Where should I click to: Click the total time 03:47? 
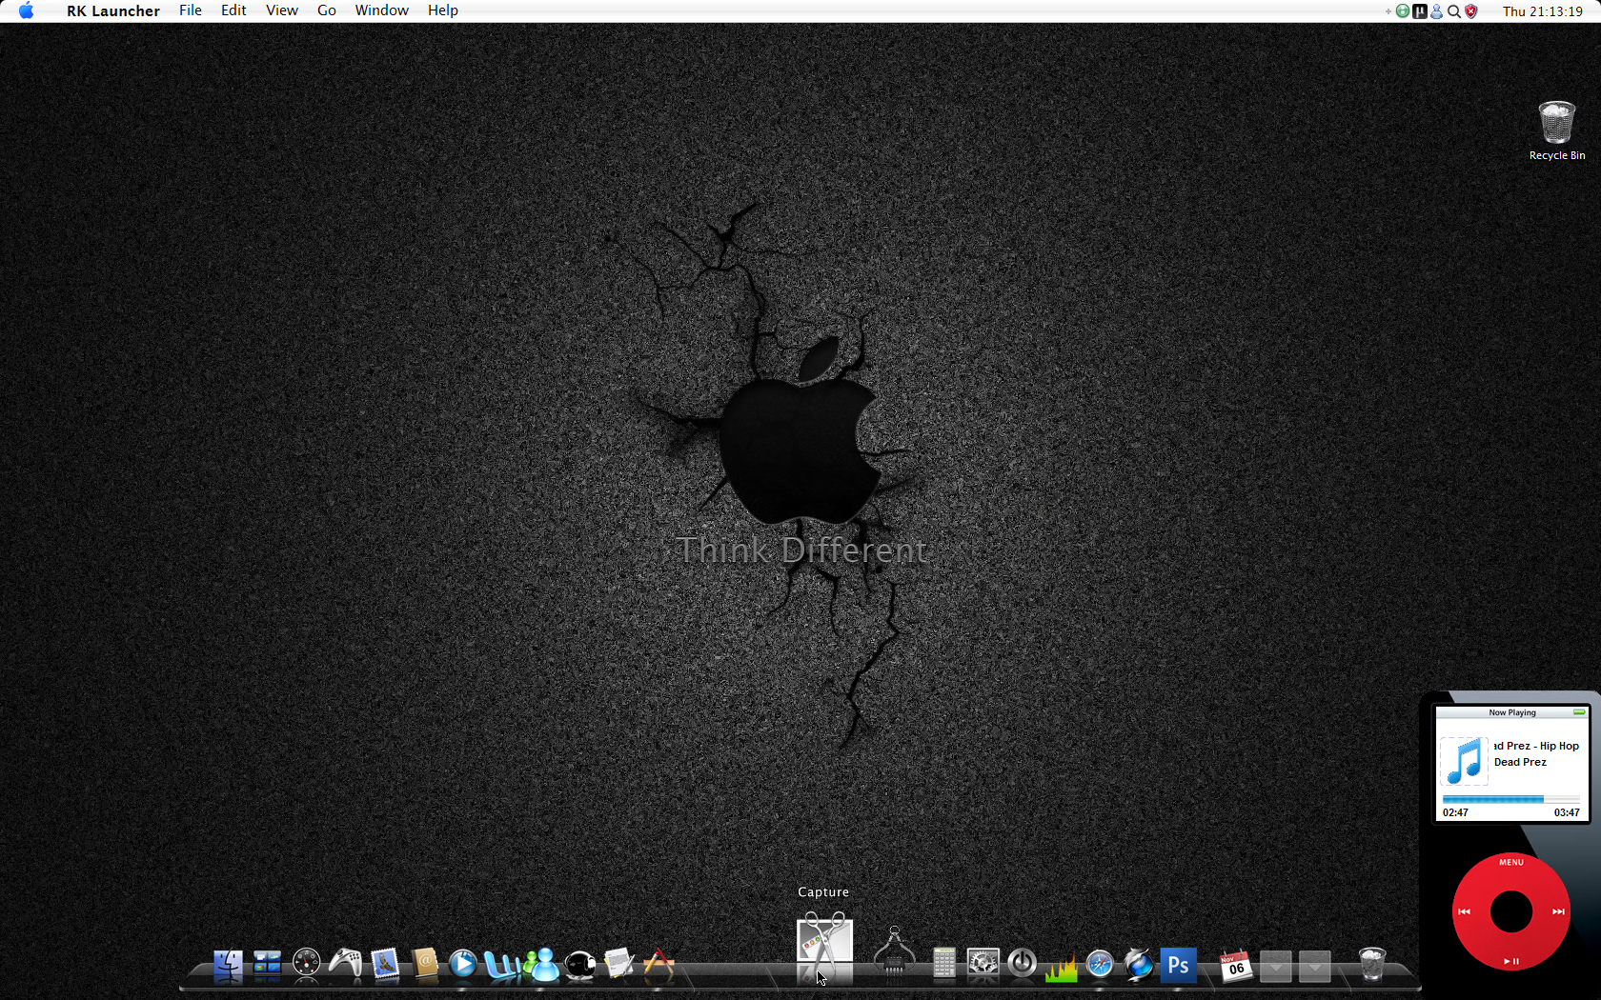click(x=1567, y=812)
